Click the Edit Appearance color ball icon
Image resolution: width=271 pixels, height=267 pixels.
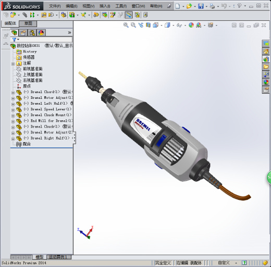(x=191, y=25)
